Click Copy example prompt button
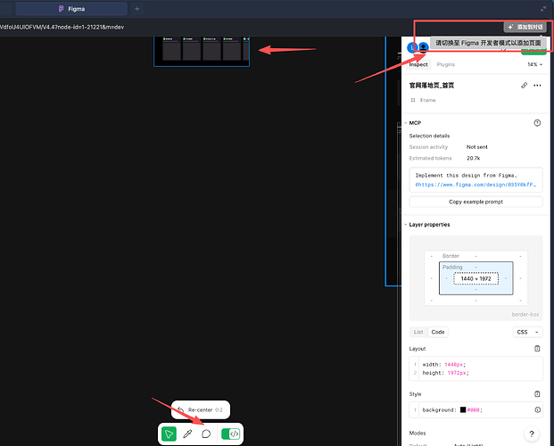Image resolution: width=554 pixels, height=446 pixels. (474, 202)
